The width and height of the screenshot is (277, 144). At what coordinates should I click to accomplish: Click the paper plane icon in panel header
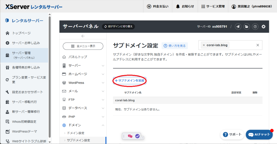[238, 27]
